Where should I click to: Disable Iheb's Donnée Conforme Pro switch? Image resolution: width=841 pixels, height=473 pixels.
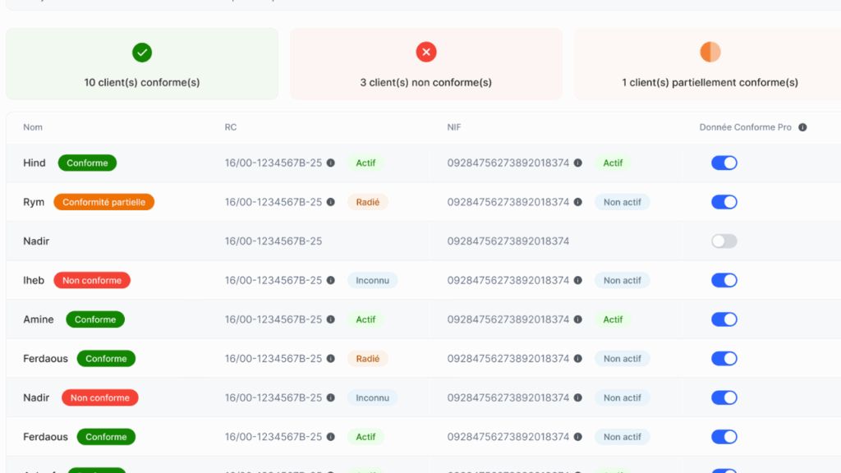click(x=724, y=281)
